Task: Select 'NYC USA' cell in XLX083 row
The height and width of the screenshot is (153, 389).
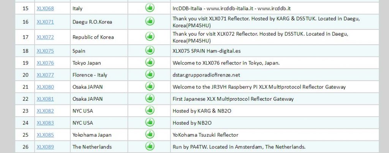Action: tap(99, 123)
